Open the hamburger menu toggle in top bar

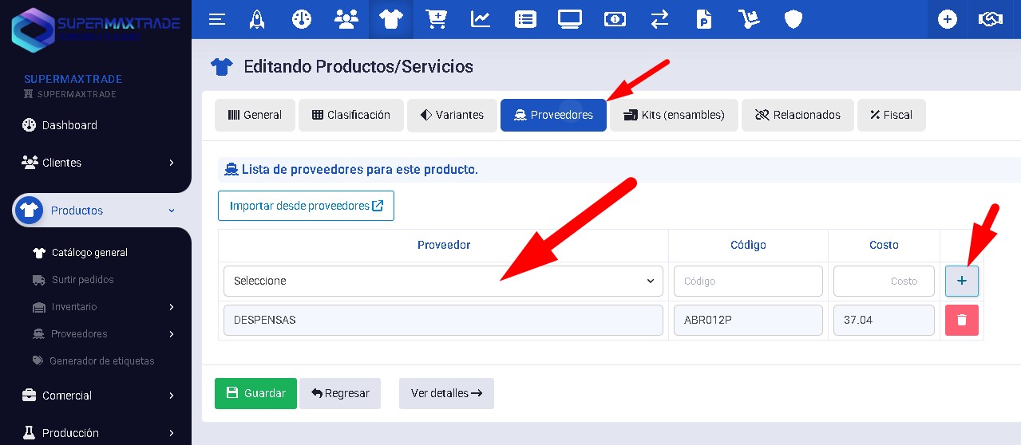pos(217,19)
